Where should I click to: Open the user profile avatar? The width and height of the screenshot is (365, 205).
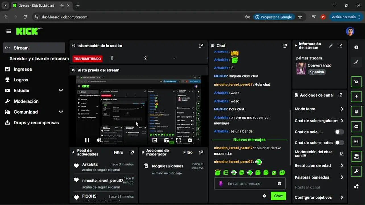tap(350, 31)
